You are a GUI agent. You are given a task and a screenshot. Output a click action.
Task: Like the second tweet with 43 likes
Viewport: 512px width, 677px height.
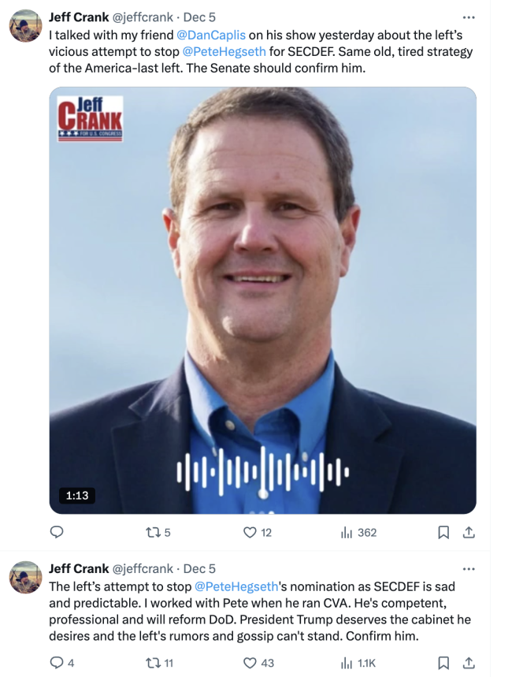[258, 662]
